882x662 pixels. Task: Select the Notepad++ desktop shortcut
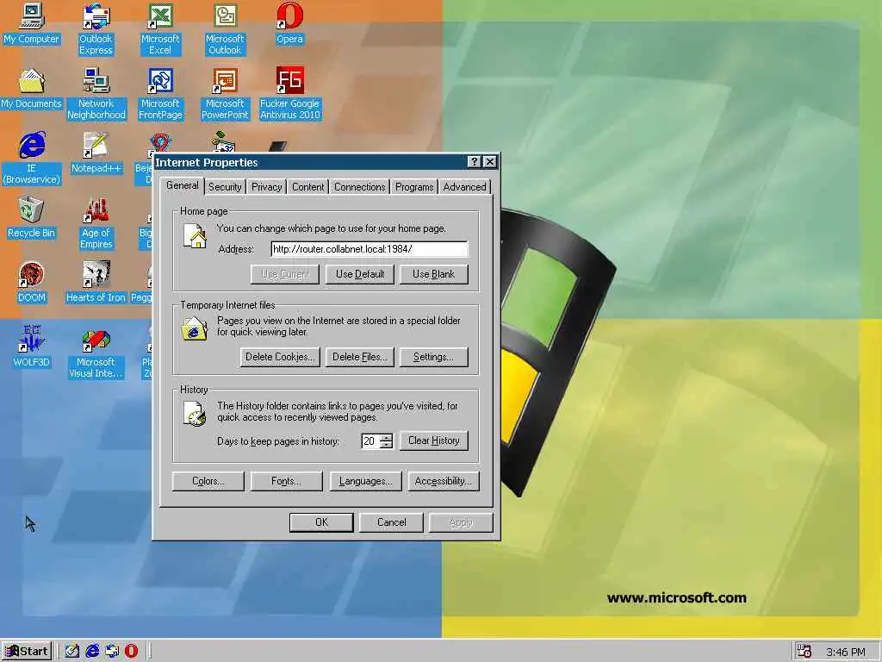click(x=96, y=153)
